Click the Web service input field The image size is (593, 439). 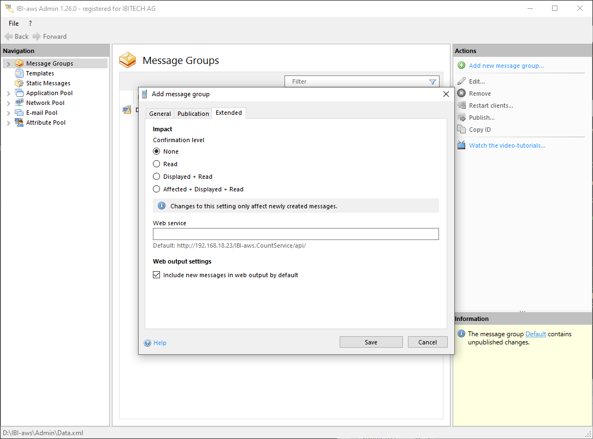tap(295, 234)
